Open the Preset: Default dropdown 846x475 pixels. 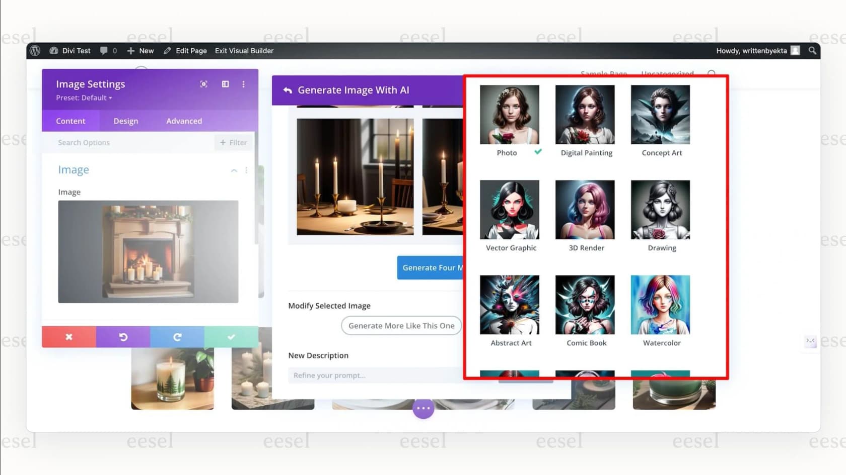coord(84,98)
